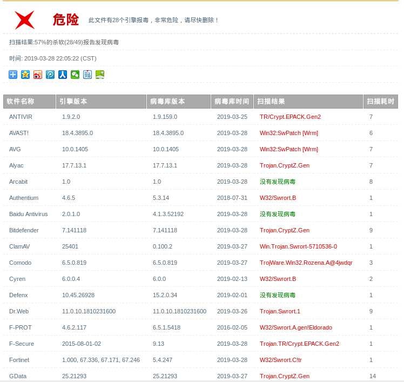Open the more sharing options plus icon
404x382 pixels.
click(x=13, y=75)
